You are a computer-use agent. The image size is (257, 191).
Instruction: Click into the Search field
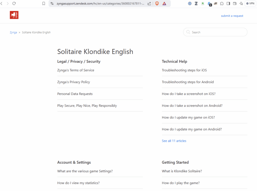point(215,32)
